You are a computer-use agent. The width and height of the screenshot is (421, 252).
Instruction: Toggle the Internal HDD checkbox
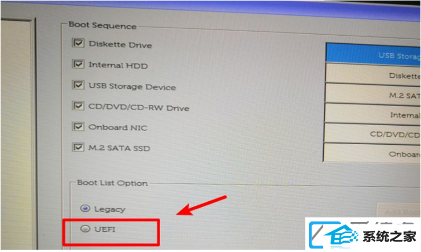78,64
